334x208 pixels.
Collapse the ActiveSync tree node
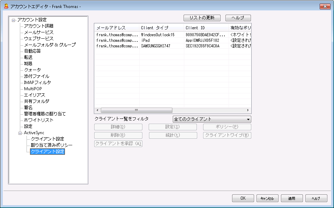(x=20, y=133)
